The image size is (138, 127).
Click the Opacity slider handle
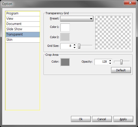click(x=121, y=62)
